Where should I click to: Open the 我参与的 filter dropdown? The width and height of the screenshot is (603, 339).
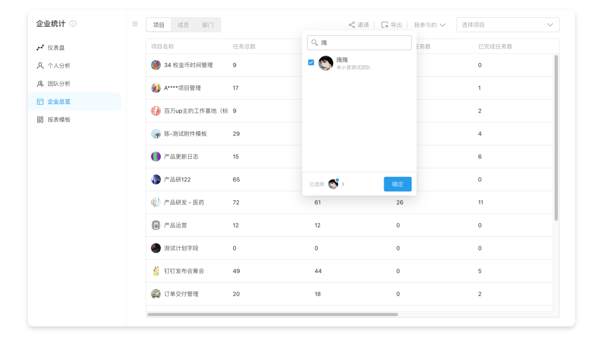coord(429,25)
